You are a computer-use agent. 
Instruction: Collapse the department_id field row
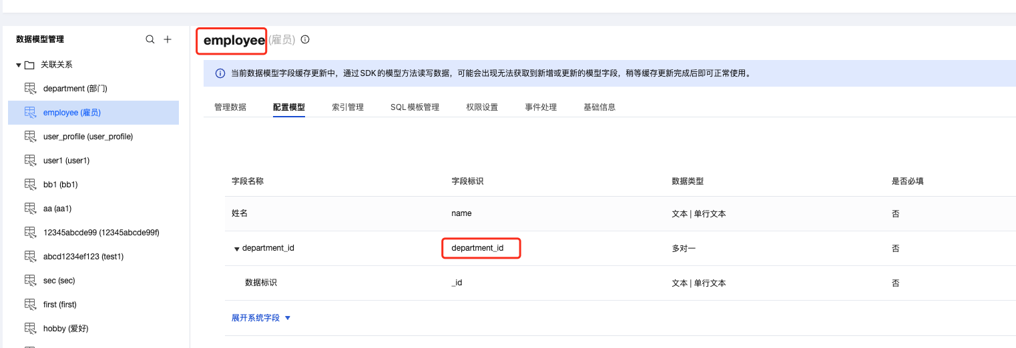pyautogui.click(x=236, y=249)
